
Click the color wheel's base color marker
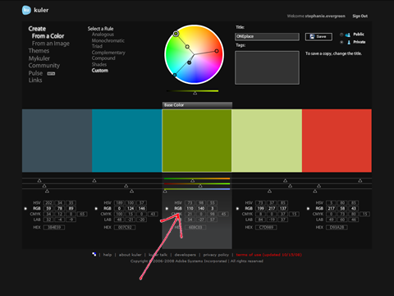(176, 34)
